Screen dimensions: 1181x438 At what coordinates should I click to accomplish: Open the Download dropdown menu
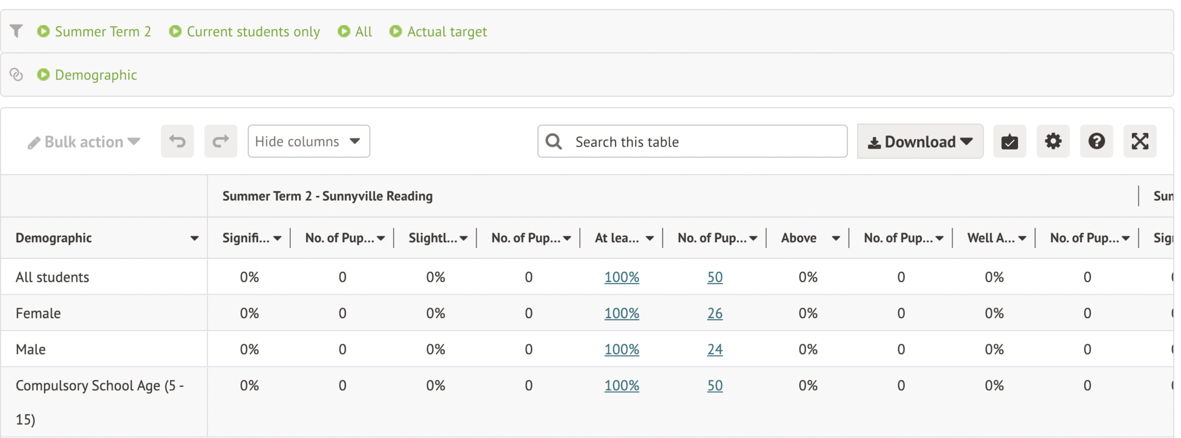[x=920, y=141]
